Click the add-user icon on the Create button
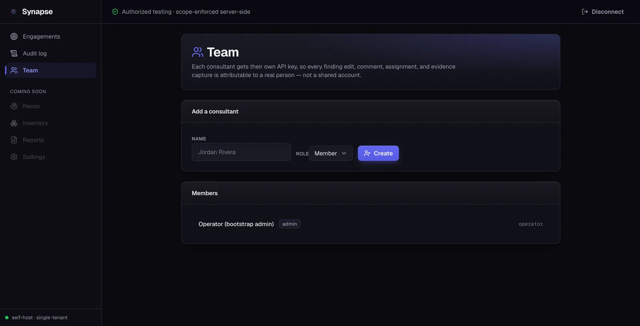Viewport: 640px width, 326px height. (367, 153)
